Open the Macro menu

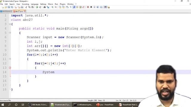(x=50, y=4)
